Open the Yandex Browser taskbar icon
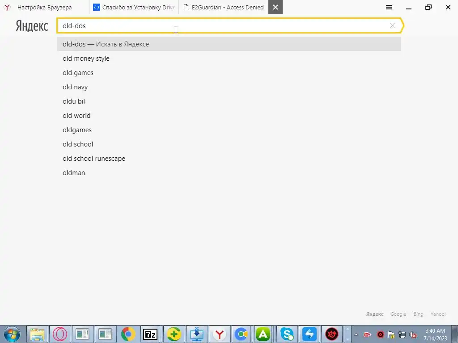 click(219, 334)
